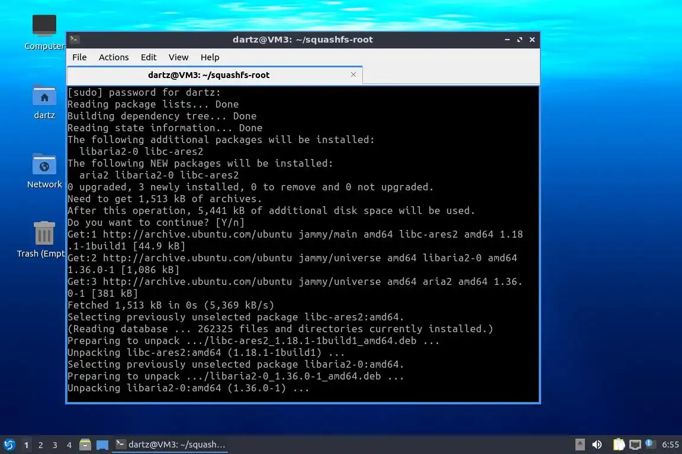Switch to workspace 2

40,445
